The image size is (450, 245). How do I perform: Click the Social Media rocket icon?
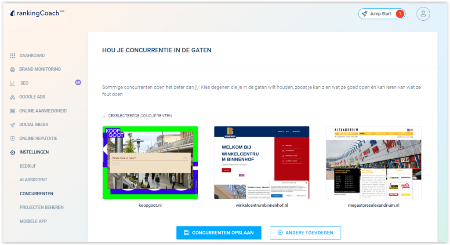12,125
